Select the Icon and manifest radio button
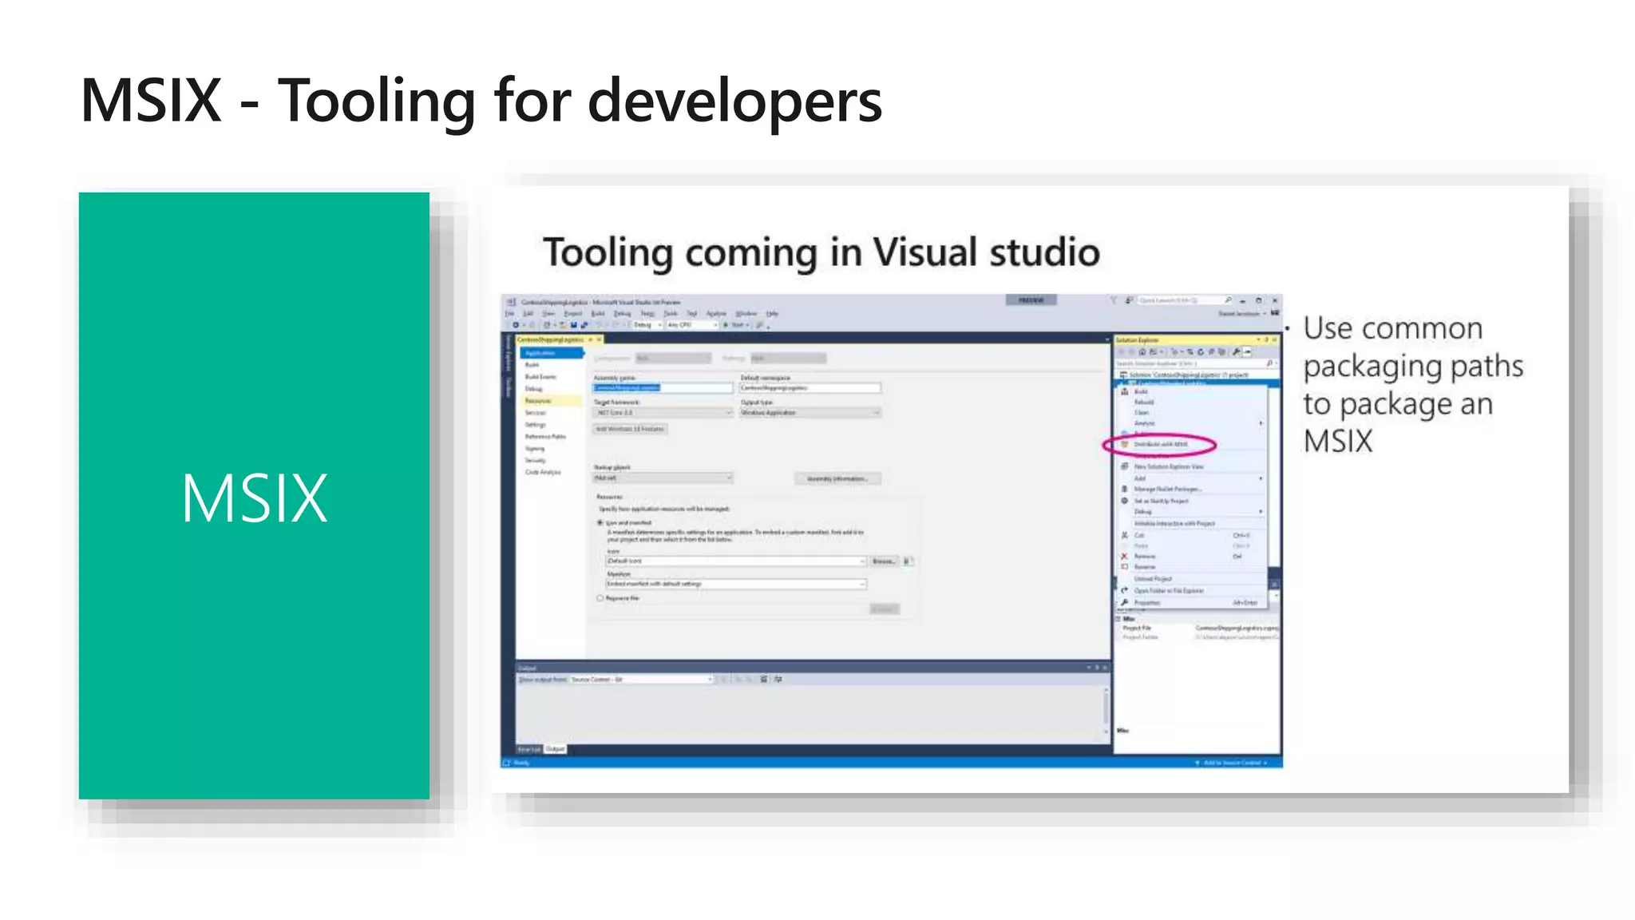1635x920 pixels. click(x=600, y=522)
